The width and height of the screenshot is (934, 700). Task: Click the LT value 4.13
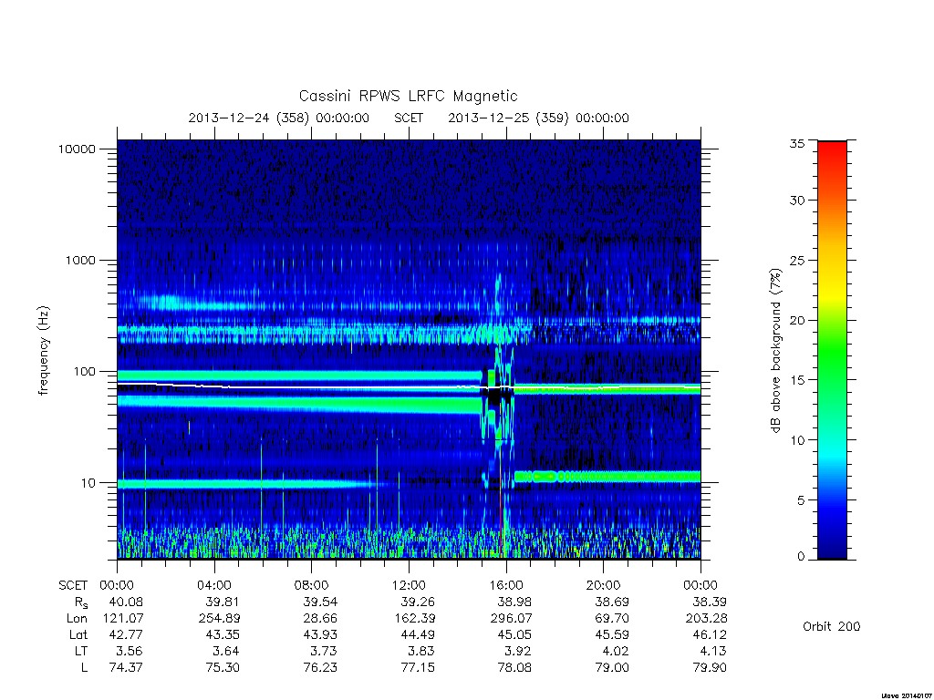click(x=712, y=651)
